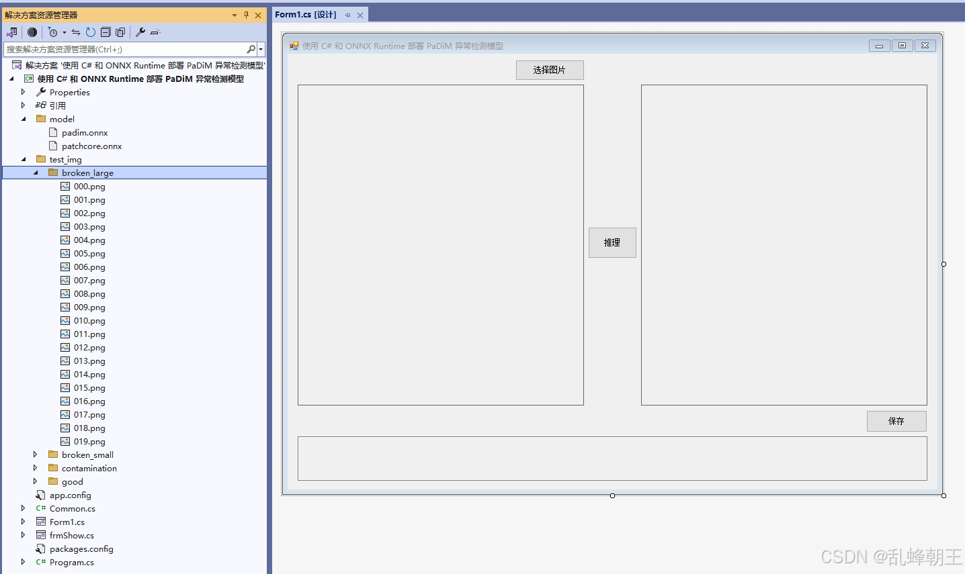The image size is (965, 574).
Task: Click the Collapse All icon
Action: click(x=106, y=32)
